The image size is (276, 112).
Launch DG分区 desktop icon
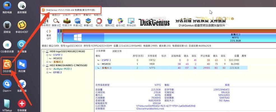7,66
